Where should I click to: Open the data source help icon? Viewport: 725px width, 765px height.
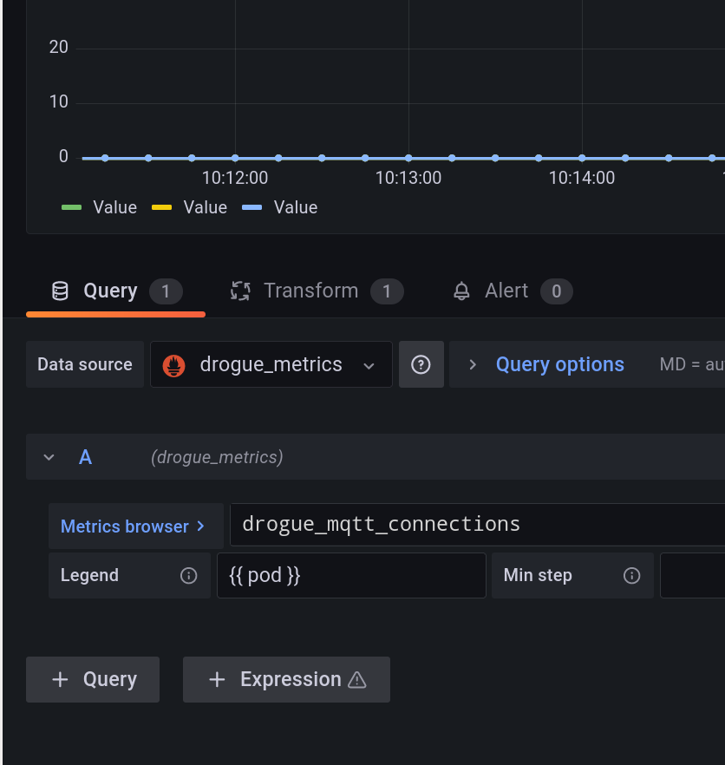pos(421,364)
